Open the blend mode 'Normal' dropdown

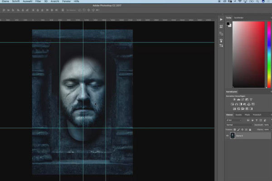239,125
